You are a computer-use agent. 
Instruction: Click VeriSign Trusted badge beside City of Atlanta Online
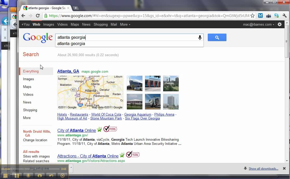[110, 129]
